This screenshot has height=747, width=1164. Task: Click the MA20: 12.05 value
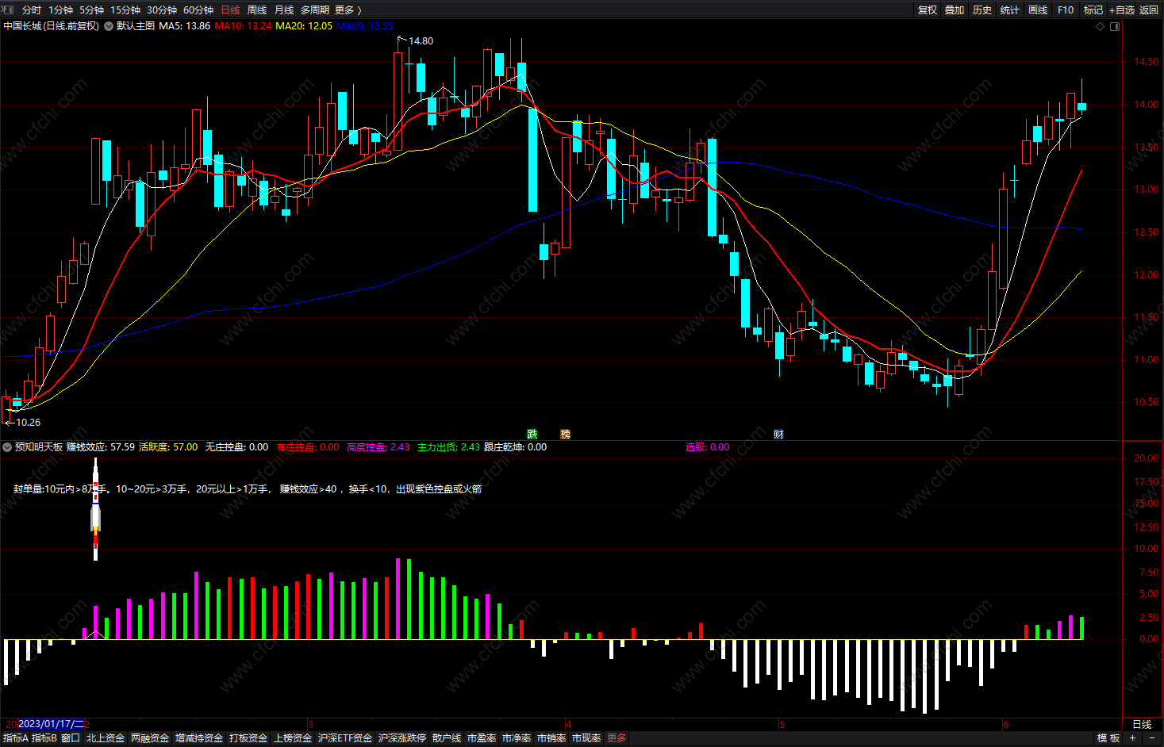point(304,26)
